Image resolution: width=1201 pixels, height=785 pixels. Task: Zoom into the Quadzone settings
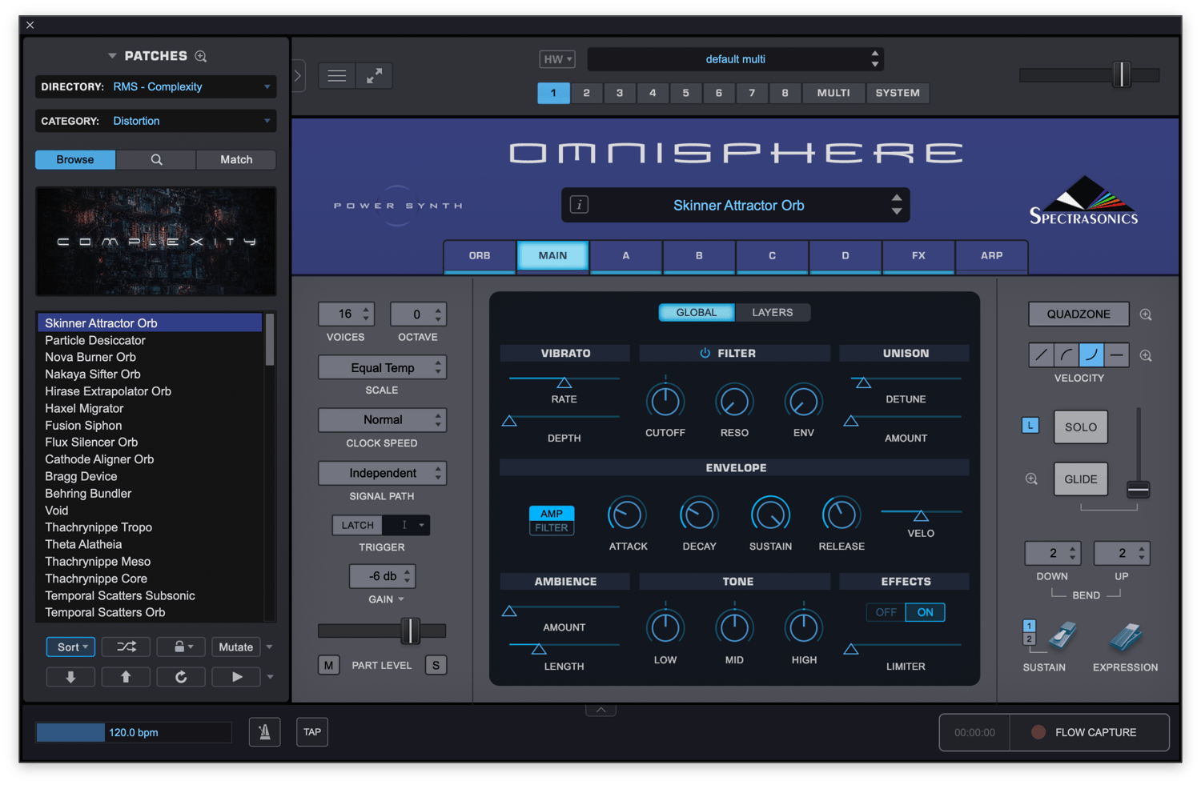[1146, 314]
